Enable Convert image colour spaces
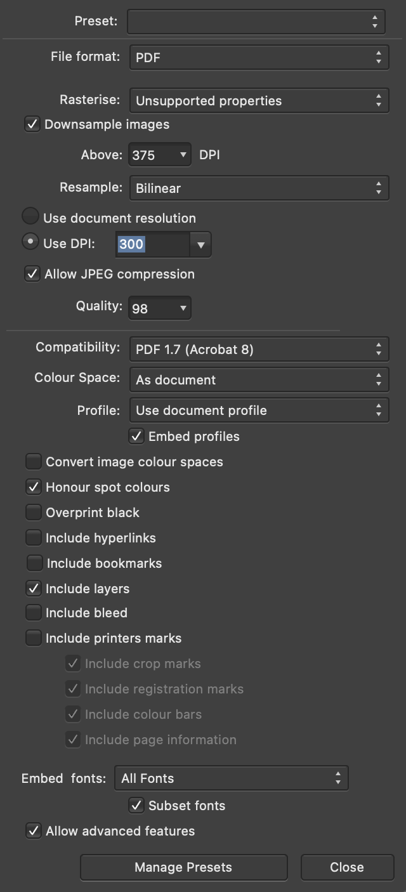406x892 pixels. coord(34,461)
